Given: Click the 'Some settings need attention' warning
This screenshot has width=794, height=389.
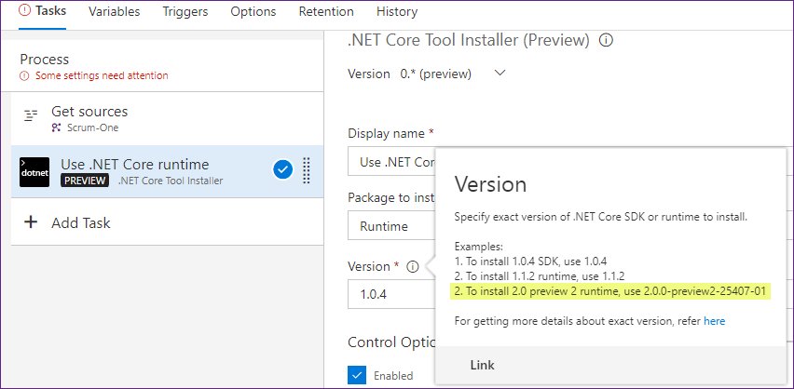Looking at the screenshot, I should 102,76.
